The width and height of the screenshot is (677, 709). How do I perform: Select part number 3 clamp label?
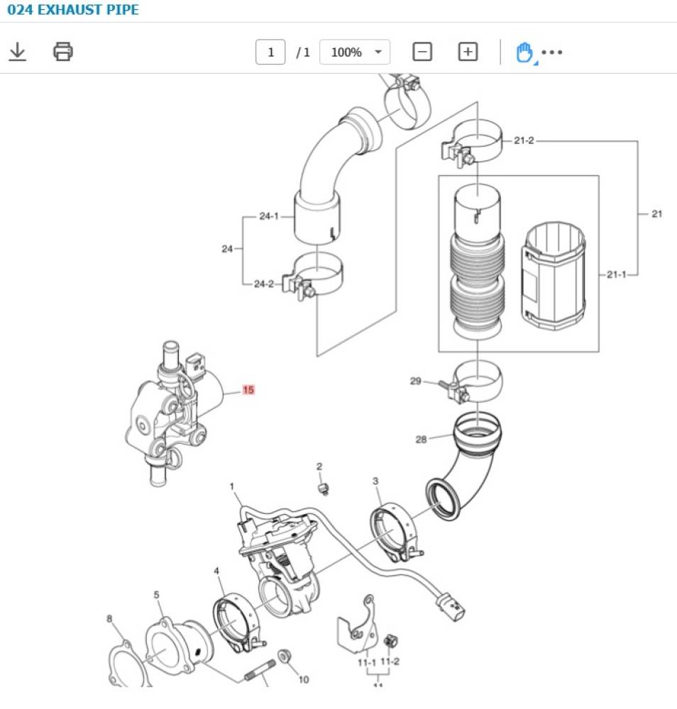(375, 481)
